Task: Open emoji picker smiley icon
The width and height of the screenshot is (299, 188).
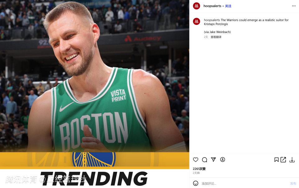Action: click(x=196, y=183)
